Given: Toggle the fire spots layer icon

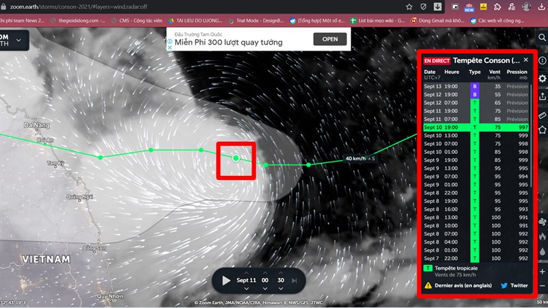Looking at the screenshot, I should coord(543,237).
